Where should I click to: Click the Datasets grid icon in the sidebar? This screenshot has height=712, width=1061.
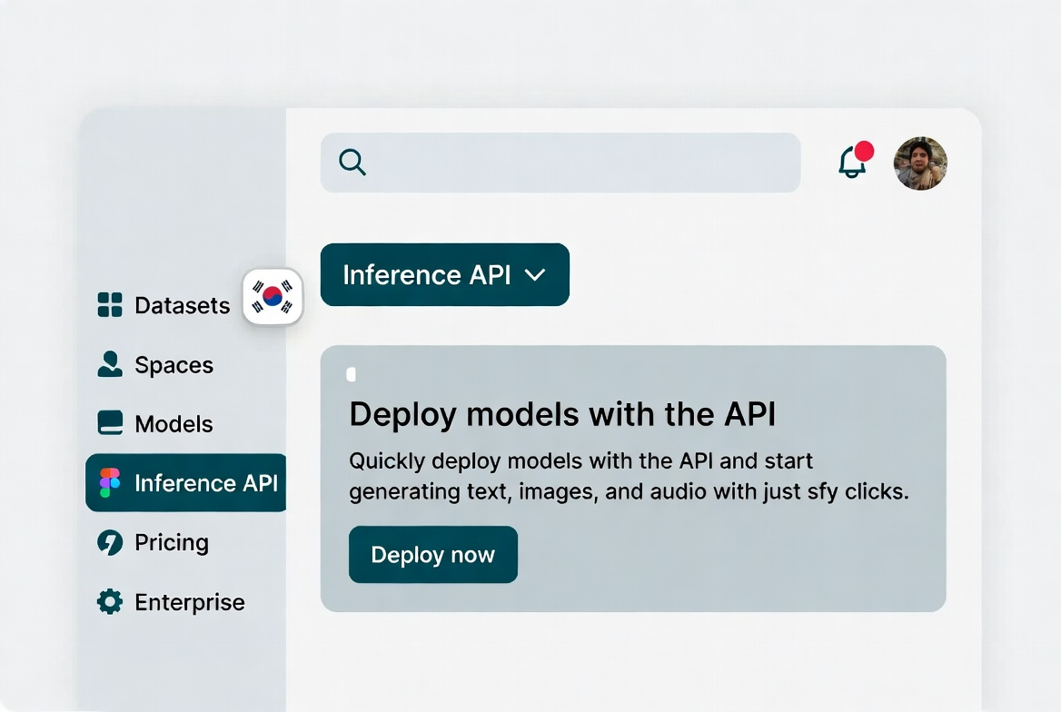point(108,306)
